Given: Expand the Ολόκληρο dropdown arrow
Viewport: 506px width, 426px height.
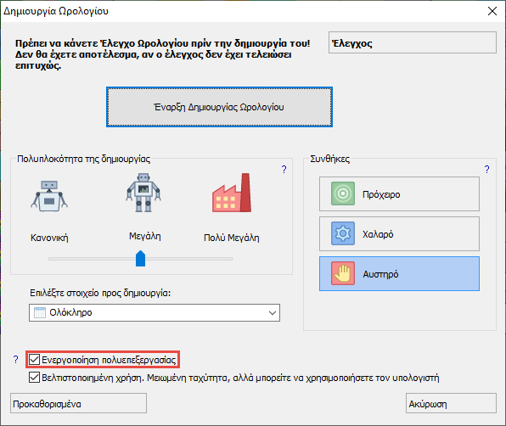Looking at the screenshot, I should tap(273, 312).
